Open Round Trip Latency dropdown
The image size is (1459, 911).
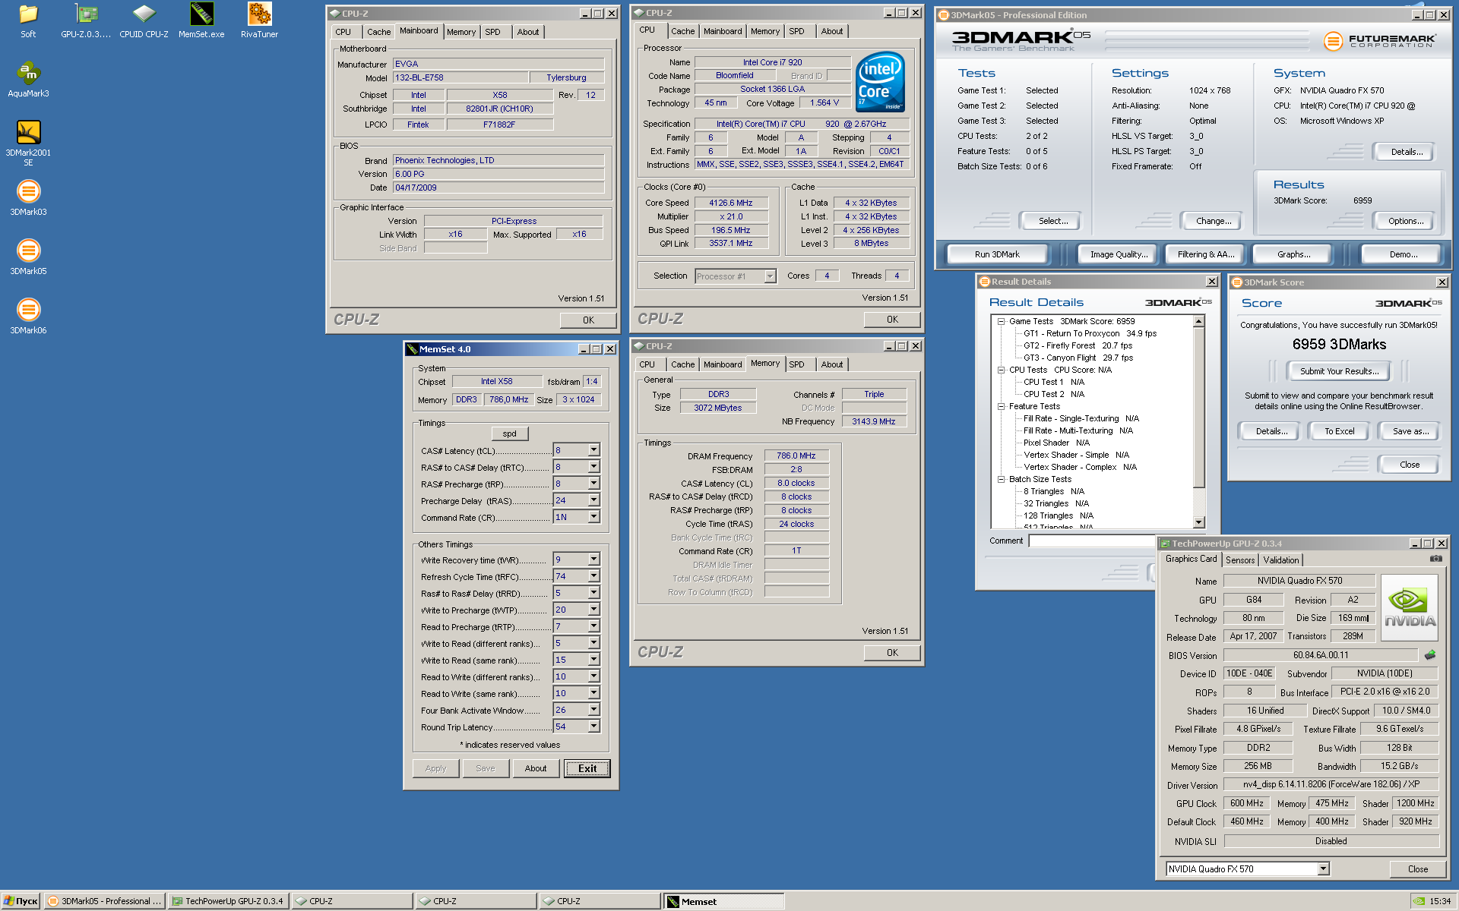point(593,727)
